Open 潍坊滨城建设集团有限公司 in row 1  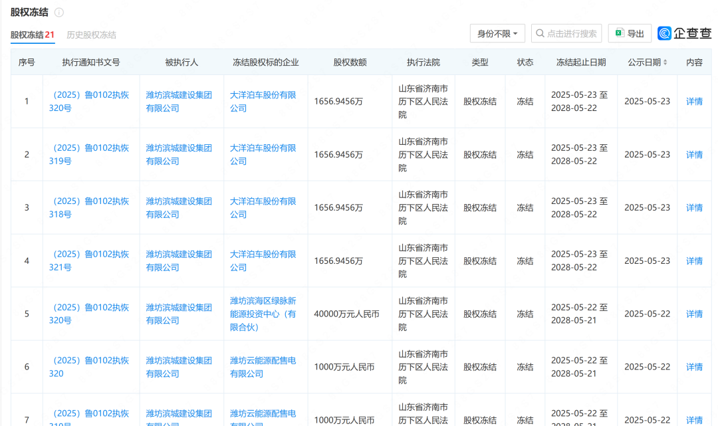coord(179,102)
